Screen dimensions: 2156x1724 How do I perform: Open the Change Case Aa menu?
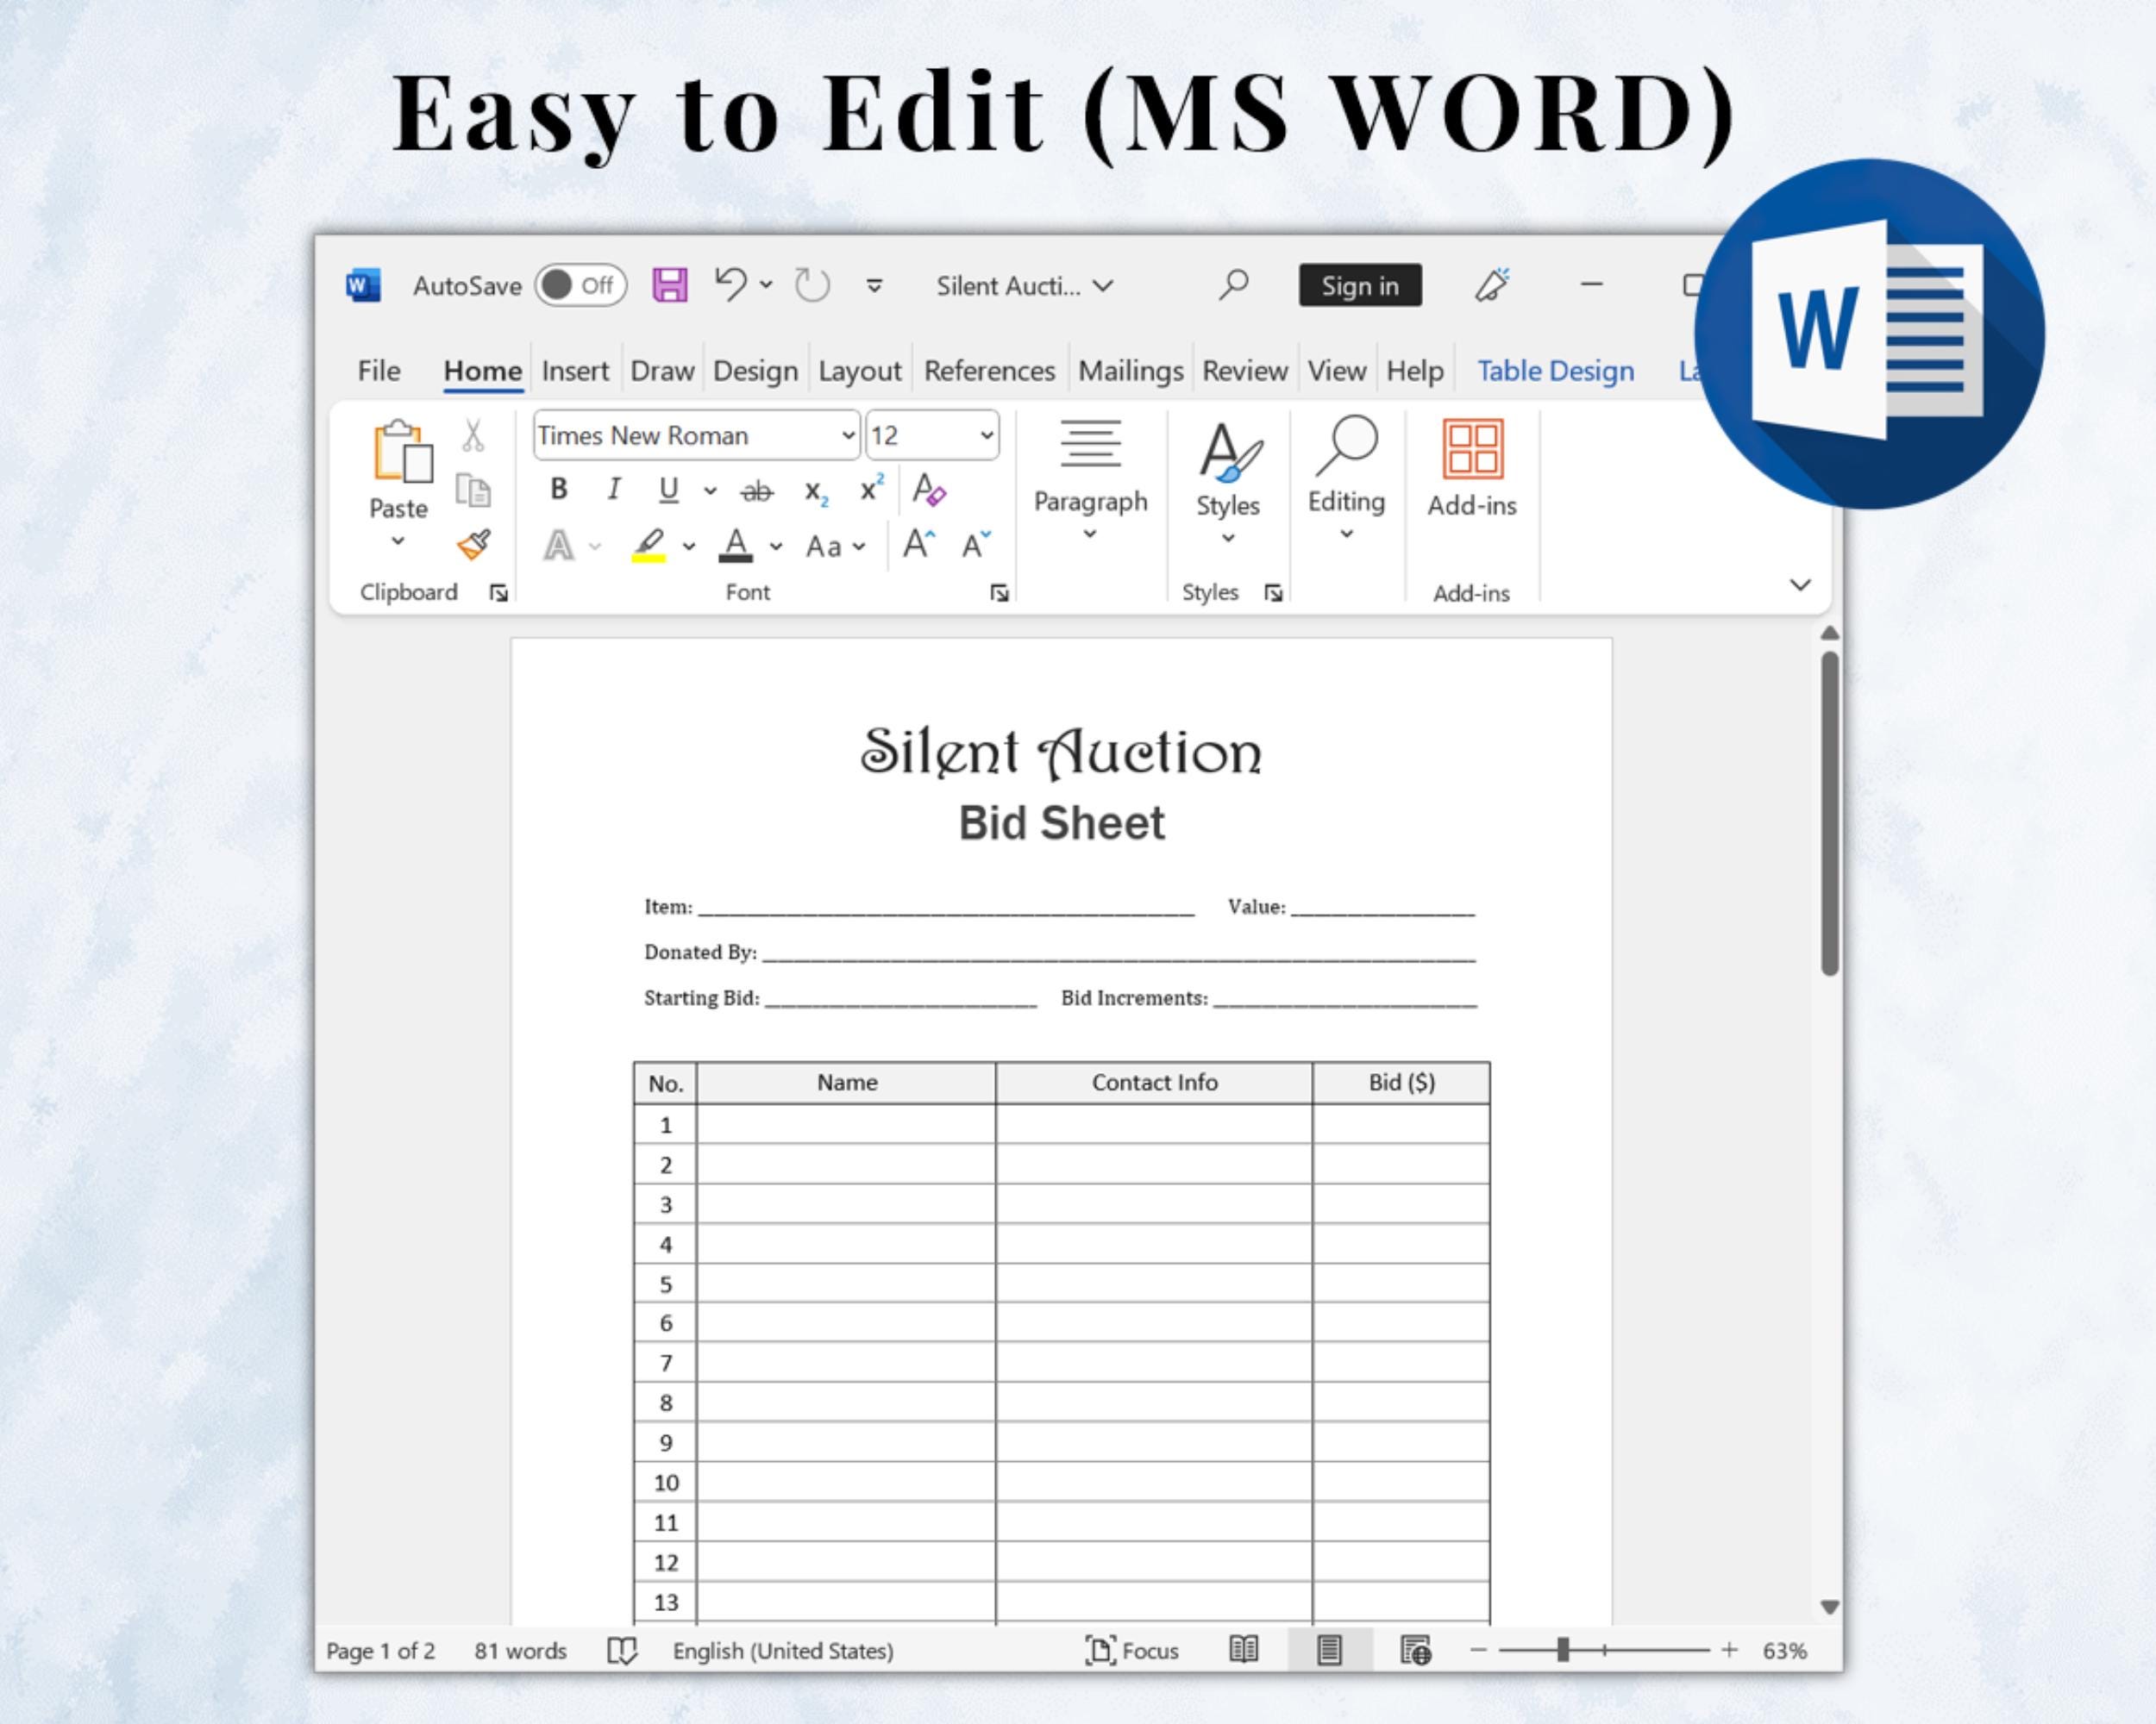point(835,547)
